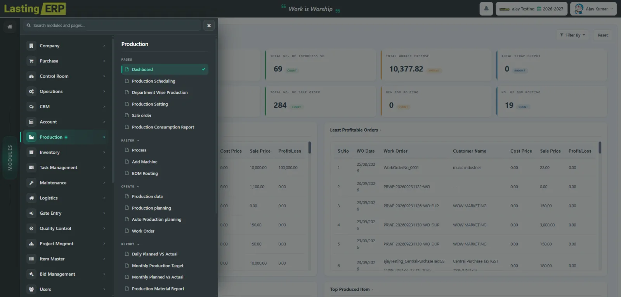Open the Top Produced Item link
The width and height of the screenshot is (621, 297).
(x=351, y=289)
